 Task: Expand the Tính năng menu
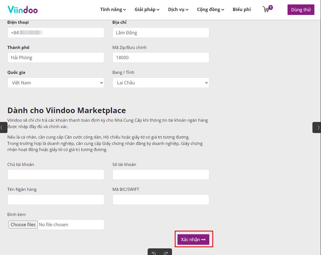point(113,9)
